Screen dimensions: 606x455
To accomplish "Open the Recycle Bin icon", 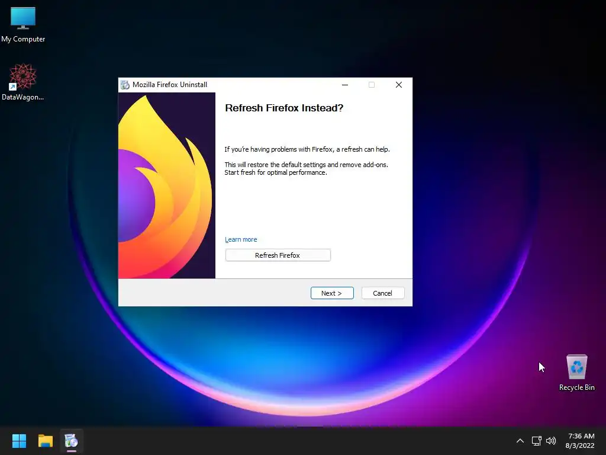I will (576, 373).
